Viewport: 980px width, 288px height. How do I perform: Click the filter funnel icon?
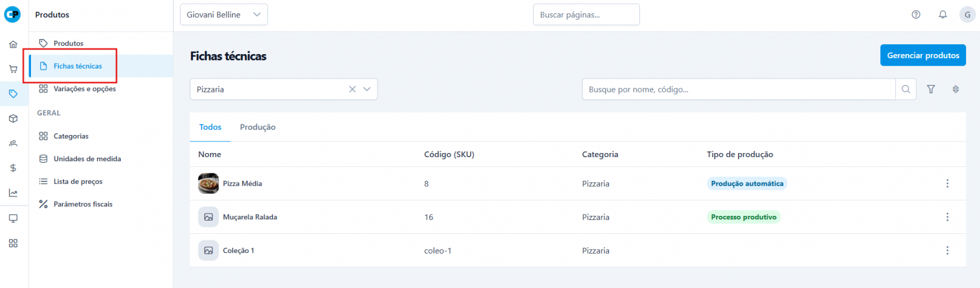931,89
